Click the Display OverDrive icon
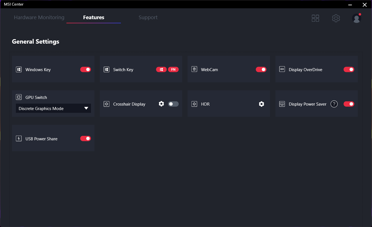This screenshot has height=227, width=372. tap(282, 69)
